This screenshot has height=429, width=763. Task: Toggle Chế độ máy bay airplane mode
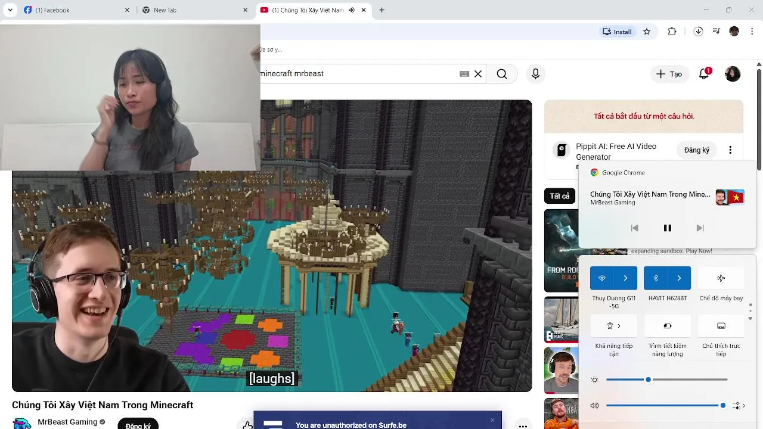(x=721, y=278)
